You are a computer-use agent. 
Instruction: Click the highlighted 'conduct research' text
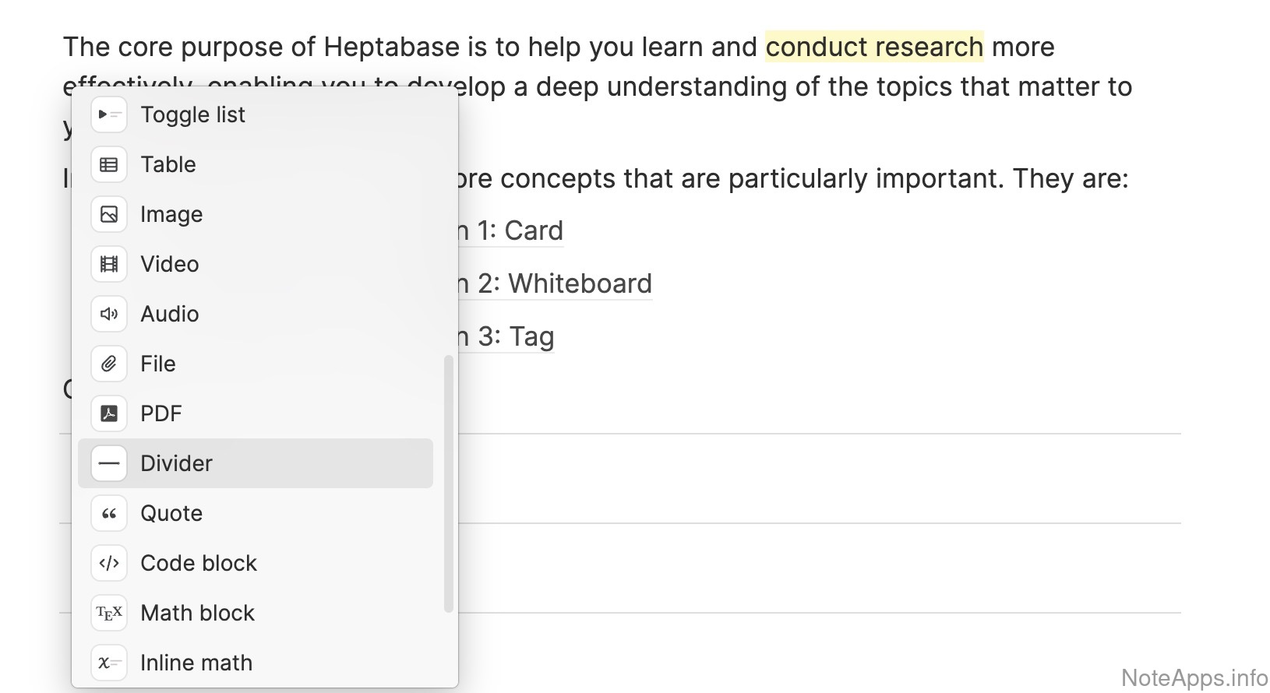tap(874, 47)
